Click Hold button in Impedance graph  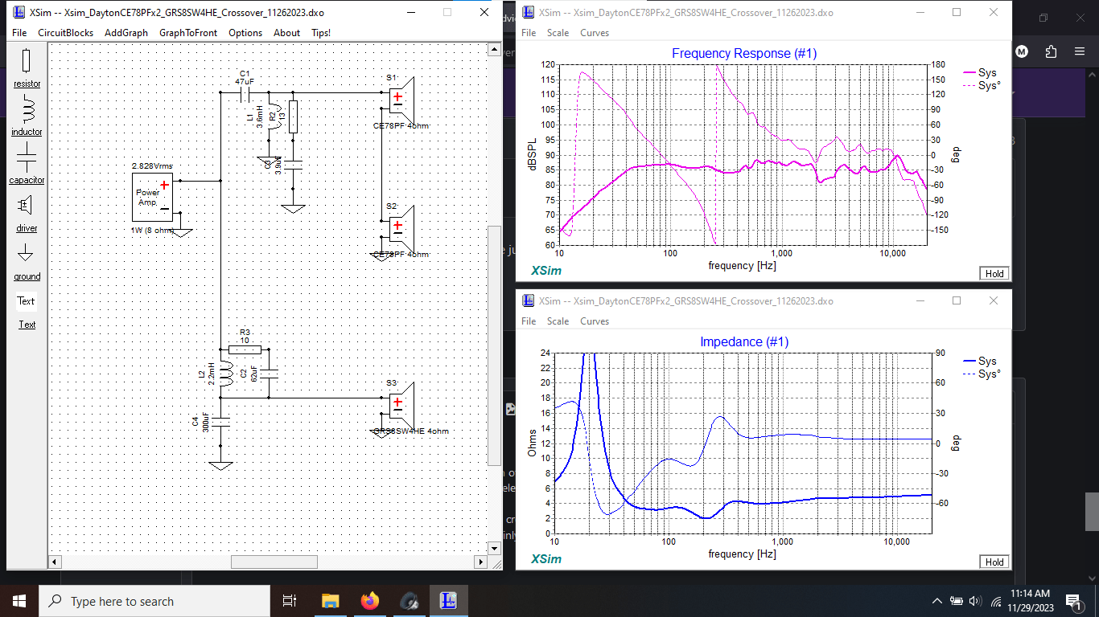coord(994,562)
